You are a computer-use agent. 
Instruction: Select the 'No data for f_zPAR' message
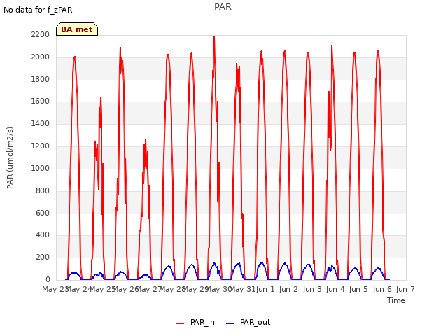pyautogui.click(x=38, y=10)
